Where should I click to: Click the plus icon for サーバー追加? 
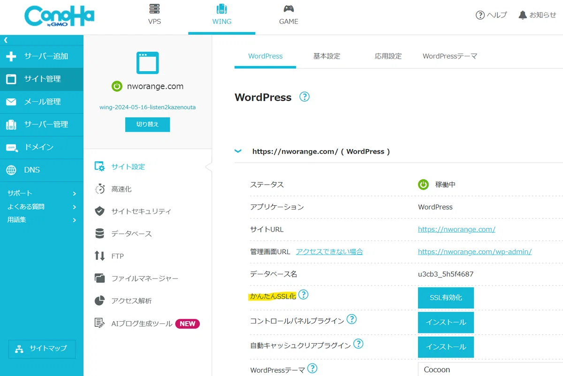click(11, 56)
